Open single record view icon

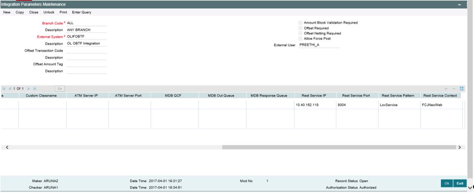(x=462, y=88)
